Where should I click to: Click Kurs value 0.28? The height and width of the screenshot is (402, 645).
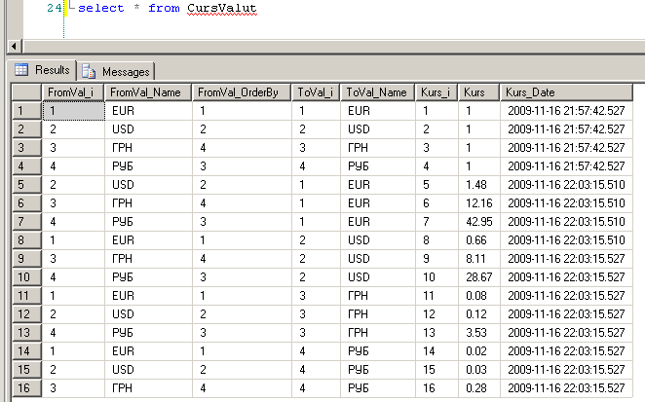pyautogui.click(x=476, y=388)
